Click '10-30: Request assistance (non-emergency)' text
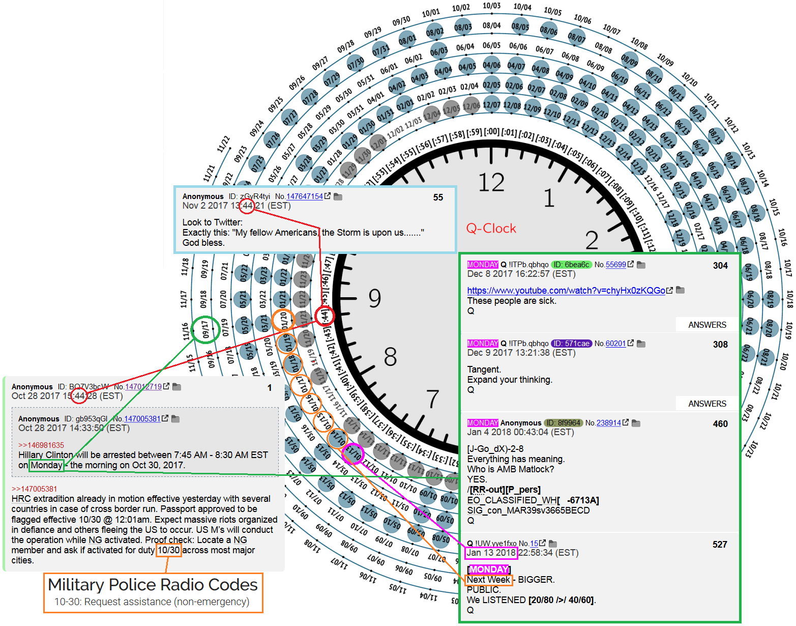 [x=152, y=602]
